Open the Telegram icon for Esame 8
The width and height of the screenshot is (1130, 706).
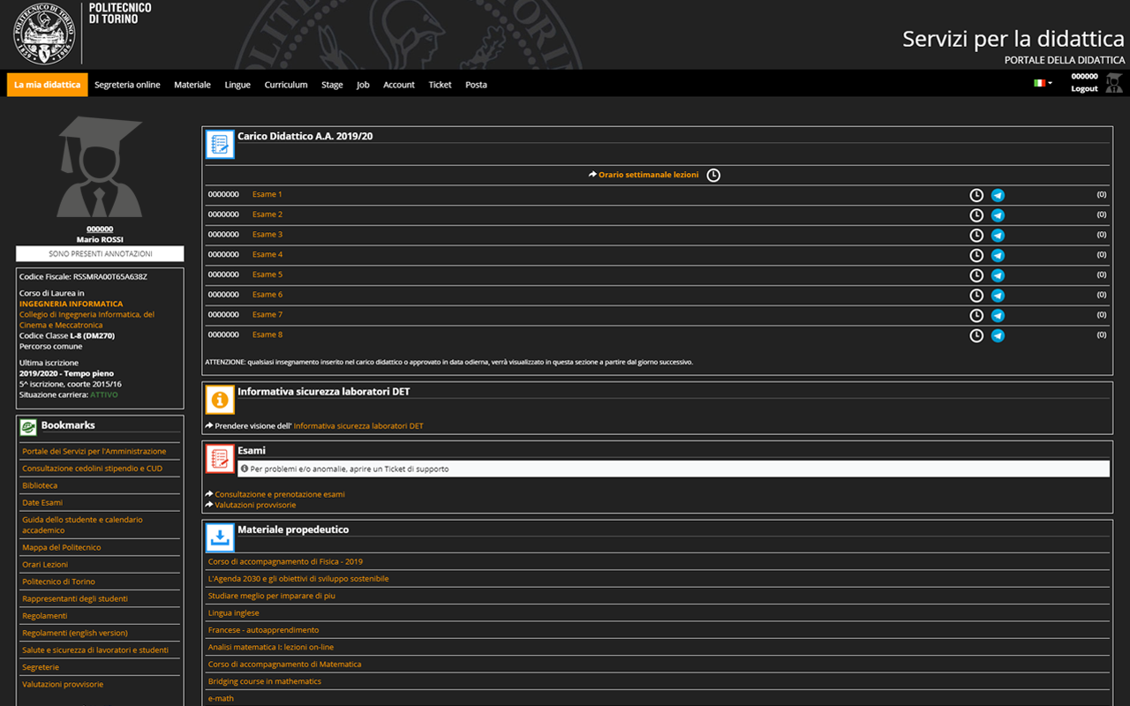click(x=998, y=335)
